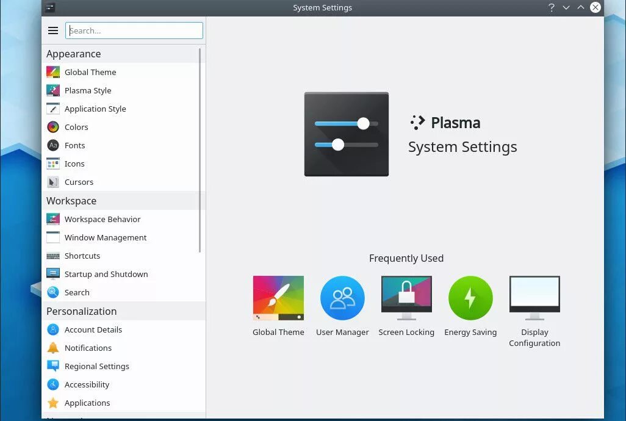Open Startup and Shutdown icon

click(x=53, y=274)
